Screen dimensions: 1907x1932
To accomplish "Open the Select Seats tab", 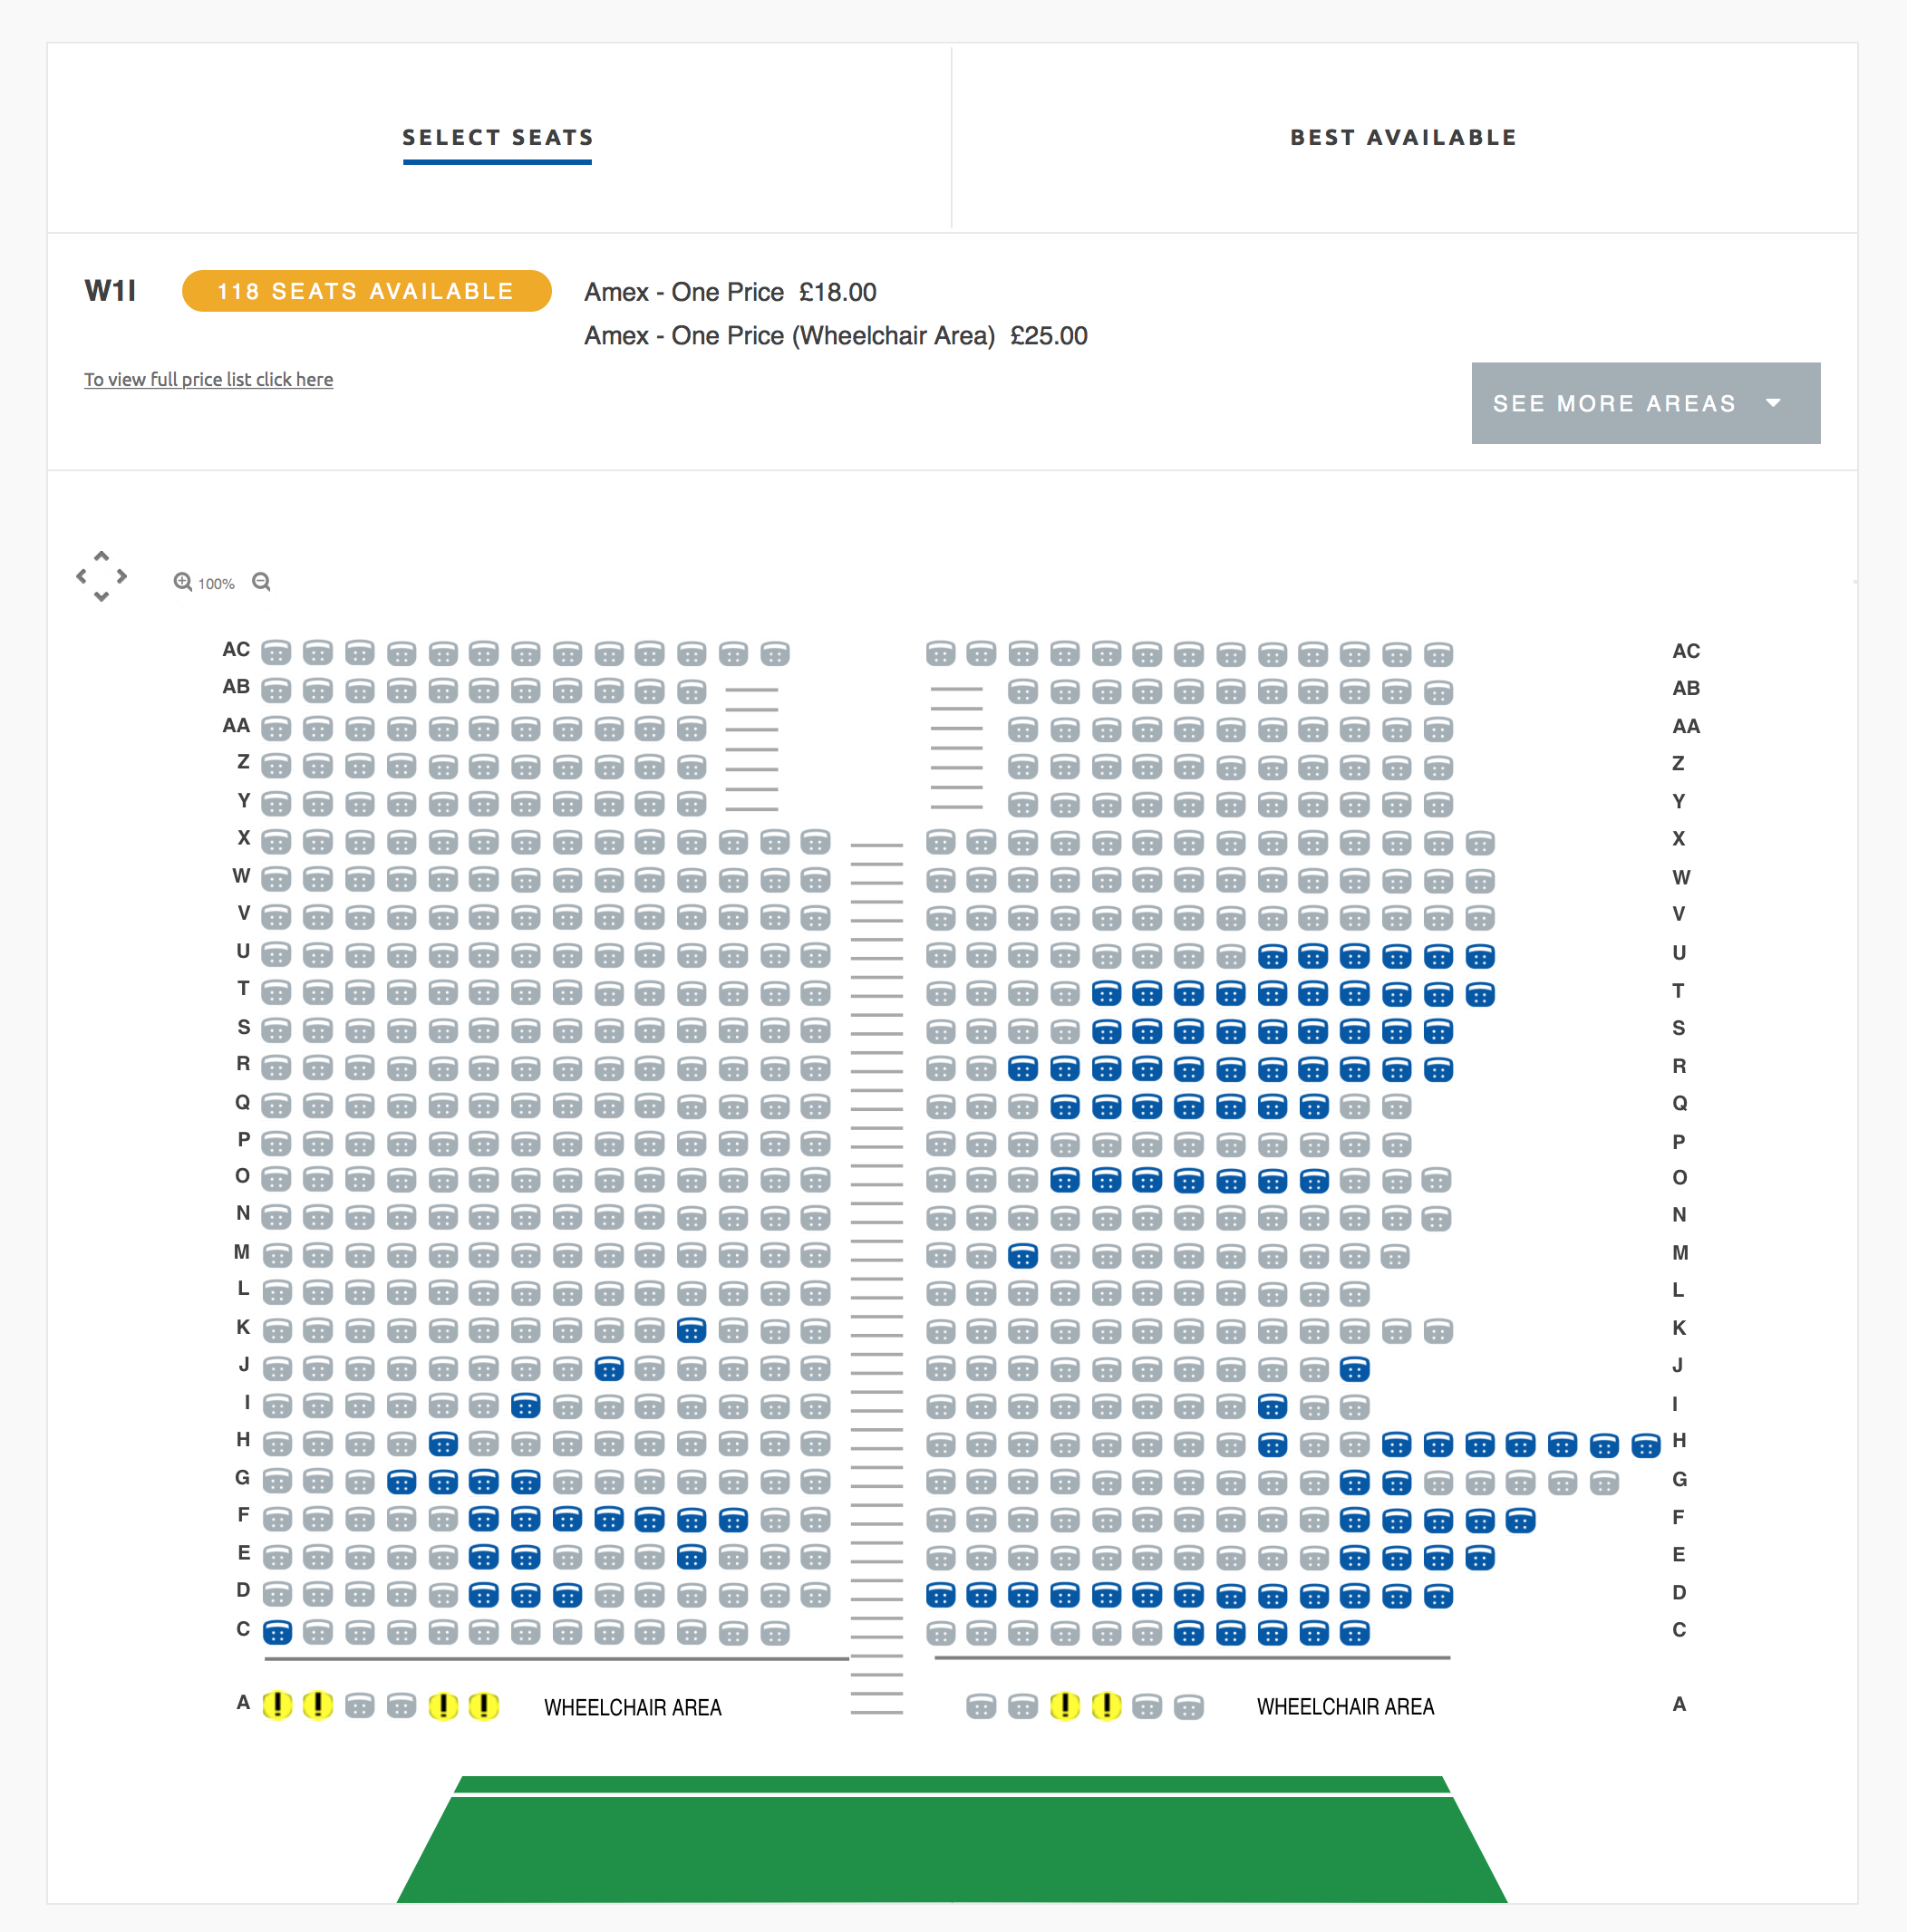I will (498, 138).
